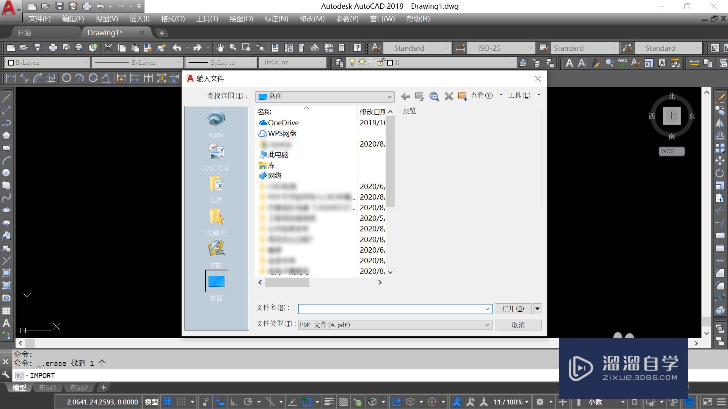Toggle polar tracking in status bar
The image size is (728, 409).
[x=248, y=402]
